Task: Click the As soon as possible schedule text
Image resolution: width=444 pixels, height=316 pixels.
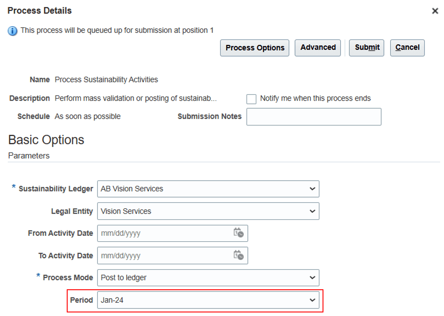Action: pos(88,116)
